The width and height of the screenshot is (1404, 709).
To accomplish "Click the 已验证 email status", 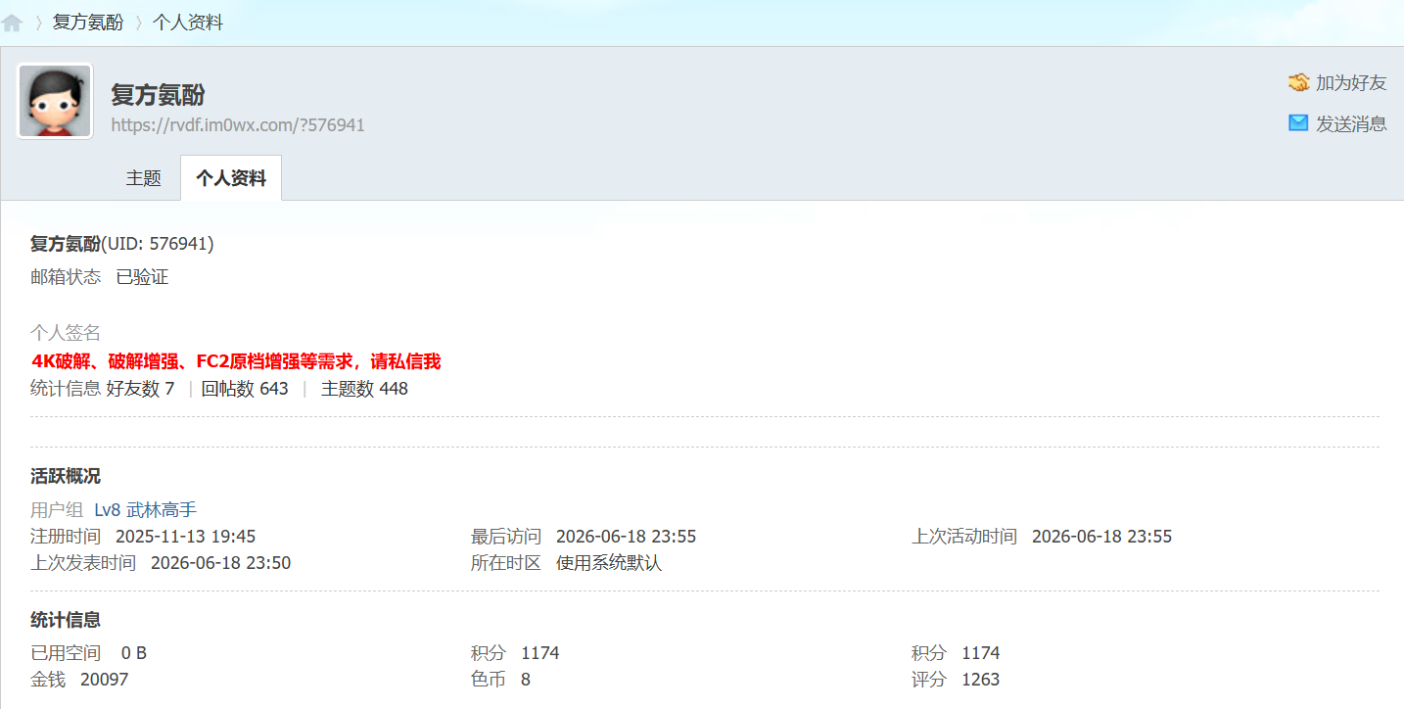I will (143, 277).
